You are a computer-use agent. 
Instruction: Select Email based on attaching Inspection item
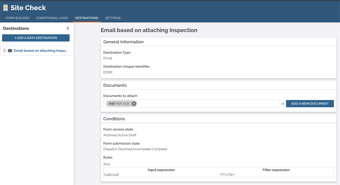tap(40, 51)
